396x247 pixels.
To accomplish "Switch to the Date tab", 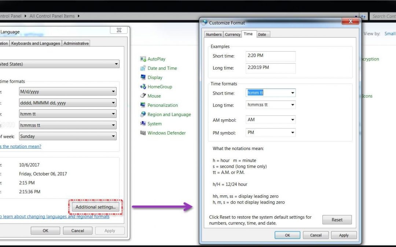I will [x=262, y=34].
